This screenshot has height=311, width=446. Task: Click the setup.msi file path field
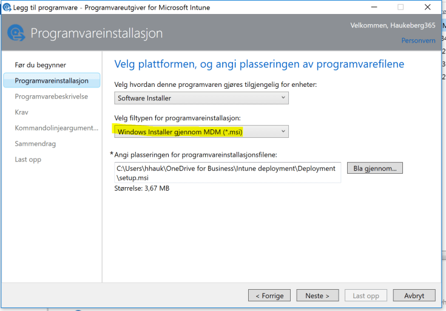point(228,173)
